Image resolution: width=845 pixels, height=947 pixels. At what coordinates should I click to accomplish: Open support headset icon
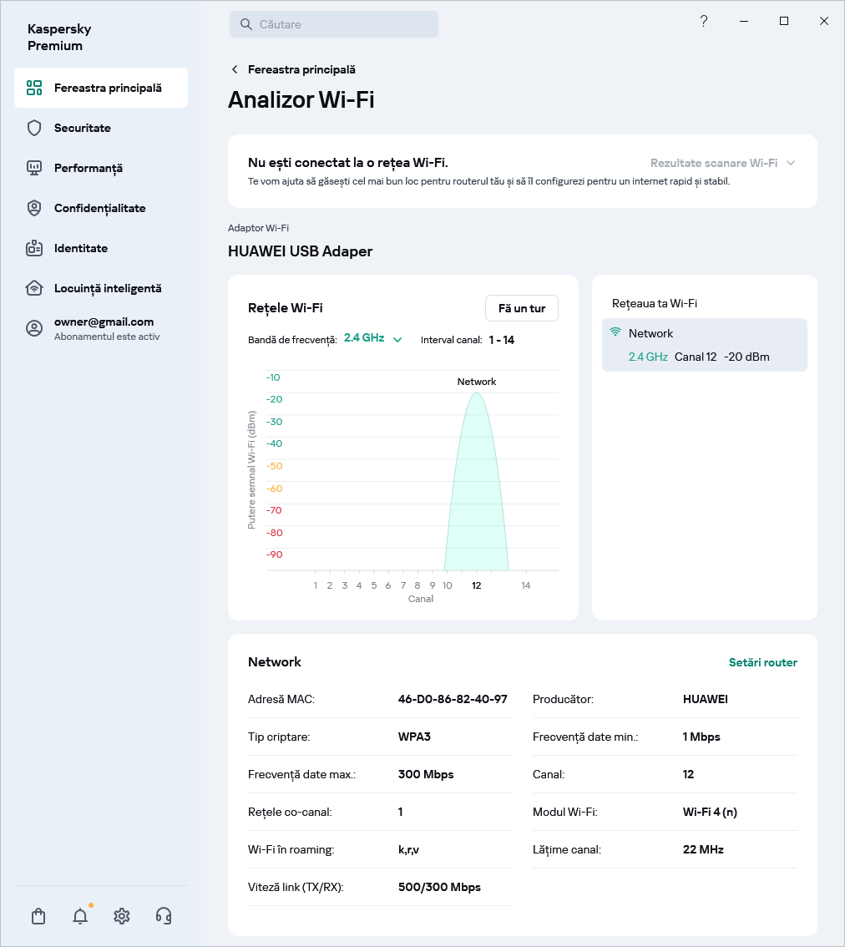tap(164, 916)
